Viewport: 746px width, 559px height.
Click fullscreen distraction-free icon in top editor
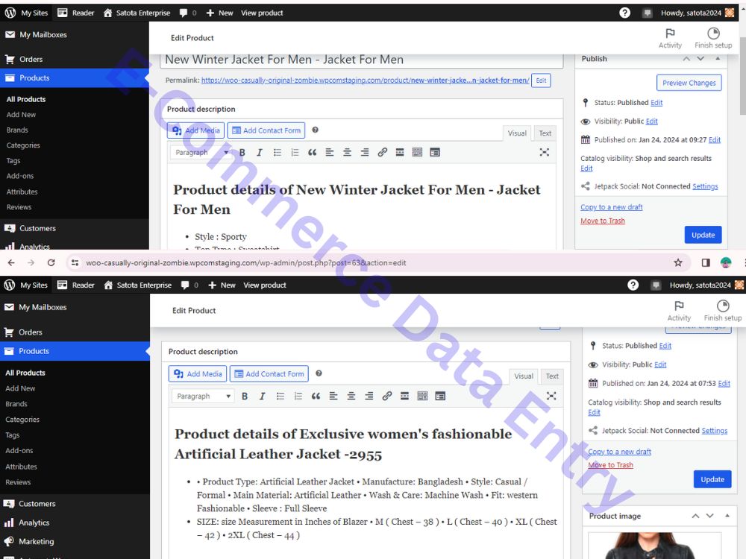[x=545, y=152]
